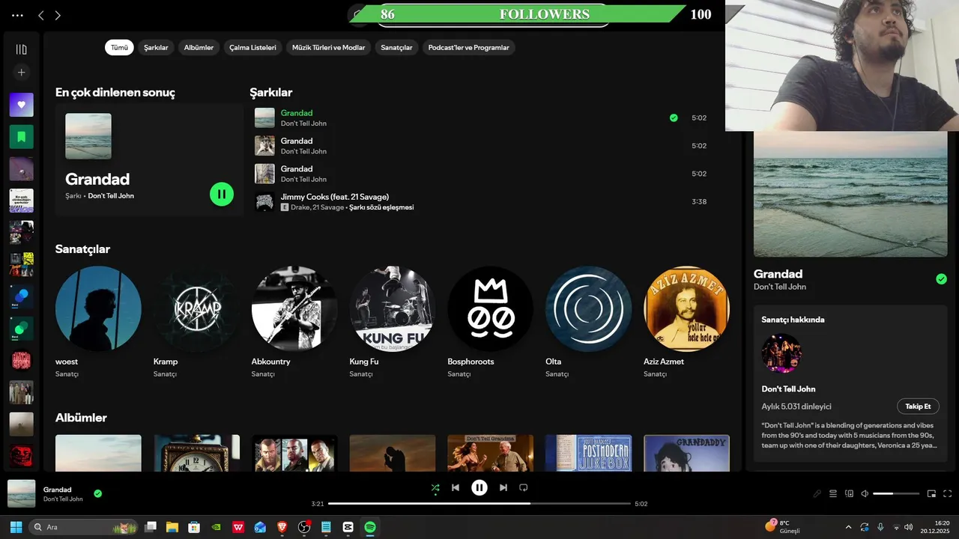This screenshot has width=959, height=539.
Task: Click the plus create playlist button
Action: [21, 73]
